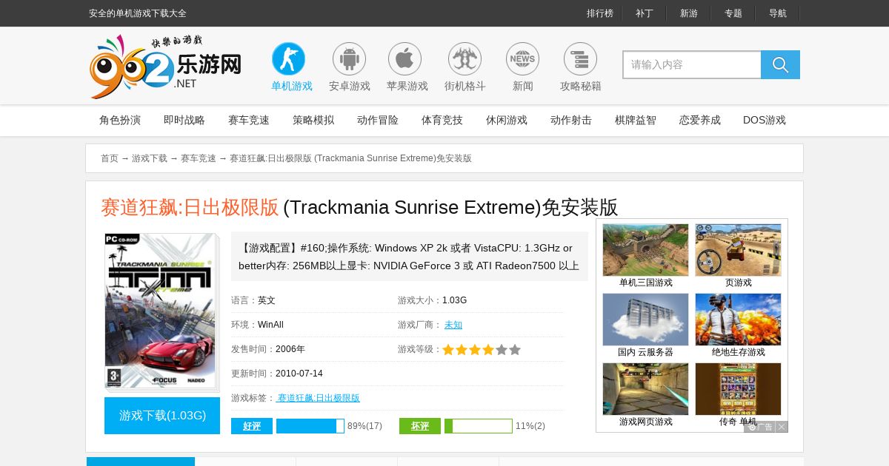Click the blue 89% positive rating bar
Image resolution: width=889 pixels, height=466 pixels.
coord(310,426)
